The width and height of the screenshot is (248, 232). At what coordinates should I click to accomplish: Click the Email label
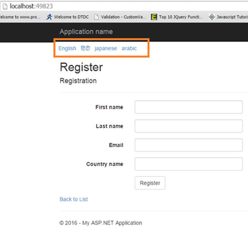coord(116,145)
